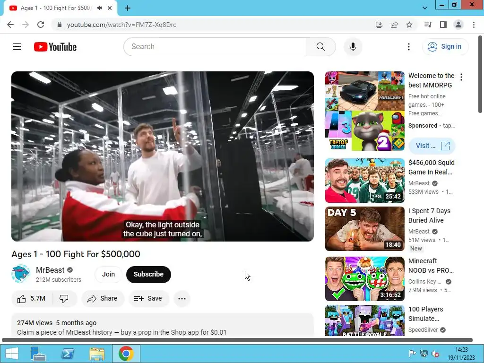Click the Action Center flag tray icon
484x363 pixels.
coord(412,354)
